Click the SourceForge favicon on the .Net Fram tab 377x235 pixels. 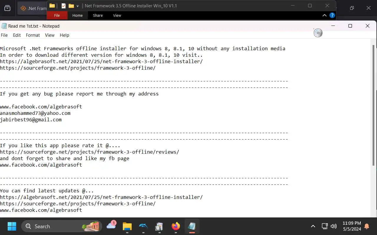coord(23,8)
